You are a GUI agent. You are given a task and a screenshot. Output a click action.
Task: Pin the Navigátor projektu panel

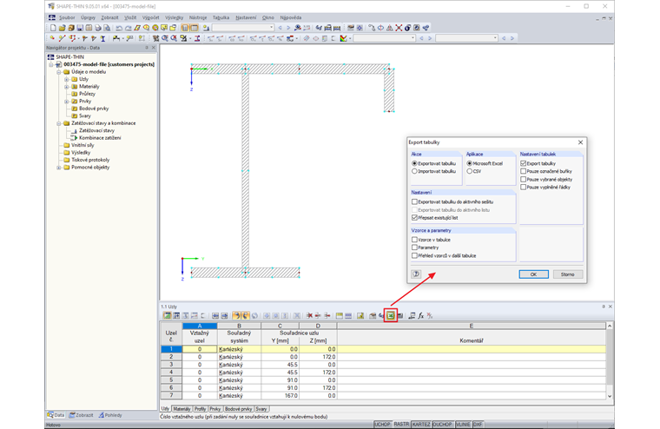pyautogui.click(x=147, y=48)
